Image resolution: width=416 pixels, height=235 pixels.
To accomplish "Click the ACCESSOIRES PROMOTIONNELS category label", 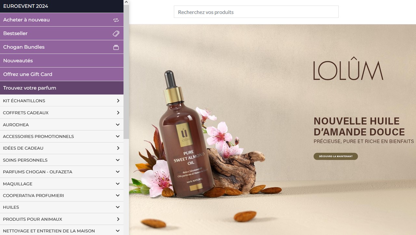I will click(38, 136).
